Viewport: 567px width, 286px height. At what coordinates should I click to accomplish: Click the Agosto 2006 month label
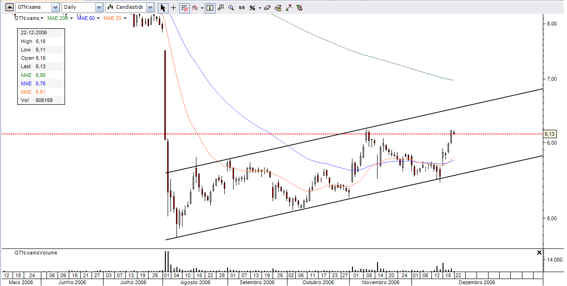[x=195, y=282]
